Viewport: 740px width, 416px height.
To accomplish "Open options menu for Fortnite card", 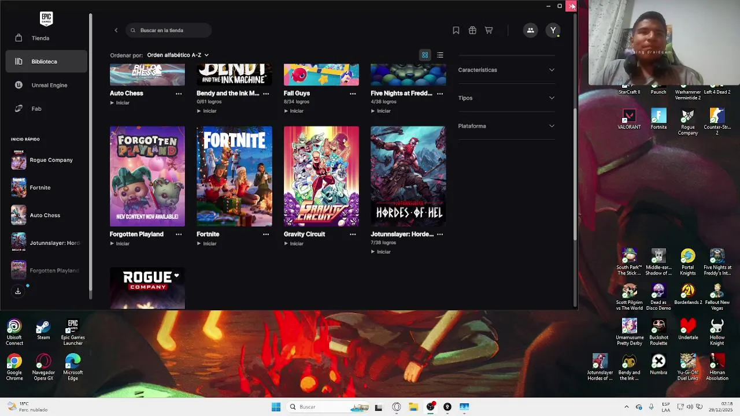I will coord(266,235).
